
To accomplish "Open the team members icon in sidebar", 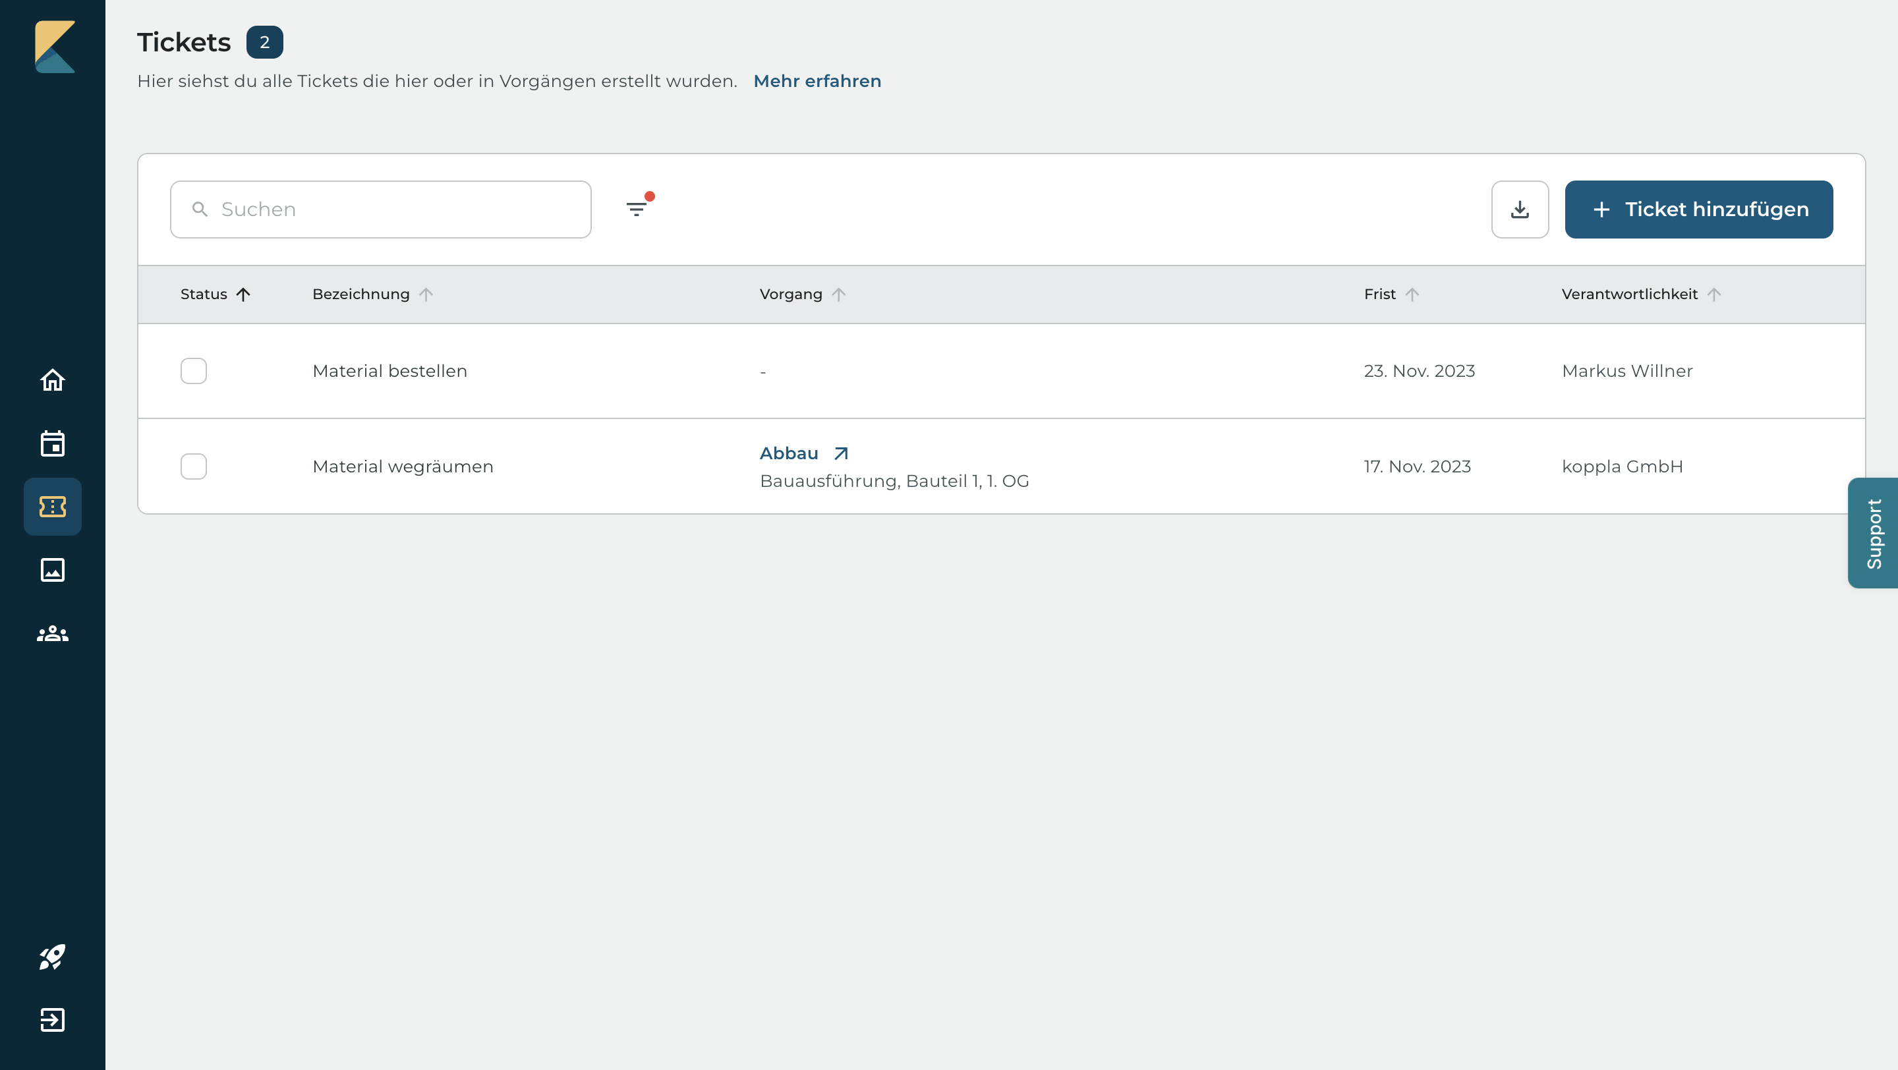I will point(52,633).
